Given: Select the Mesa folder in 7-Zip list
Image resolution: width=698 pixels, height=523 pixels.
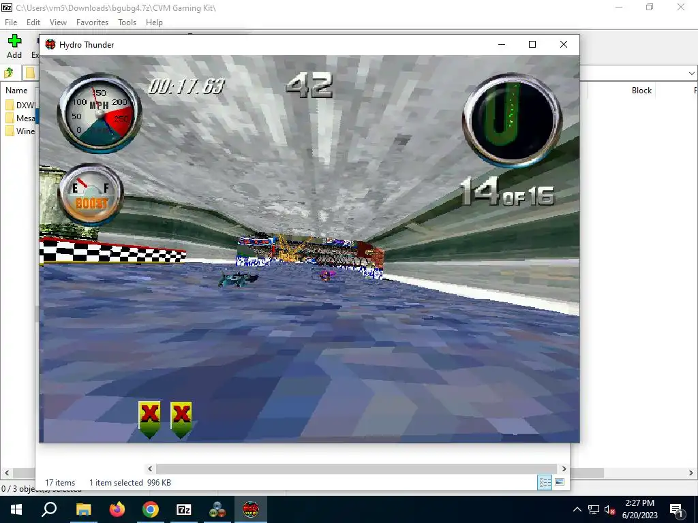Looking at the screenshot, I should (20, 118).
